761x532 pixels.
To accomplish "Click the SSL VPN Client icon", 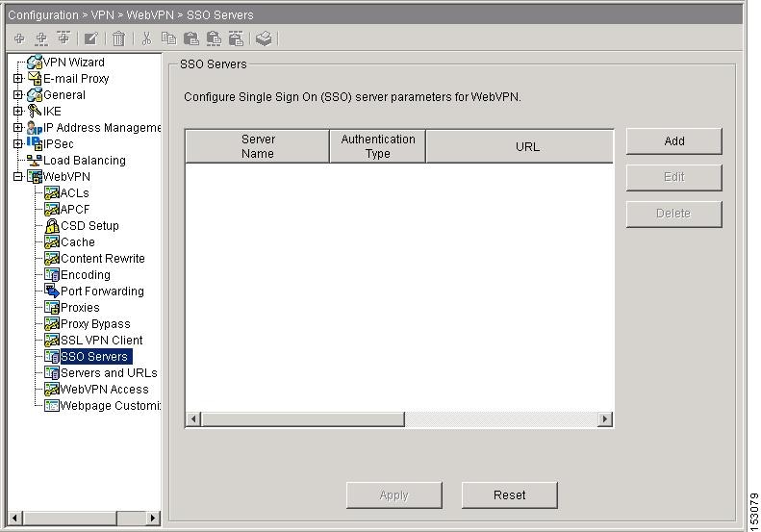I will click(51, 340).
